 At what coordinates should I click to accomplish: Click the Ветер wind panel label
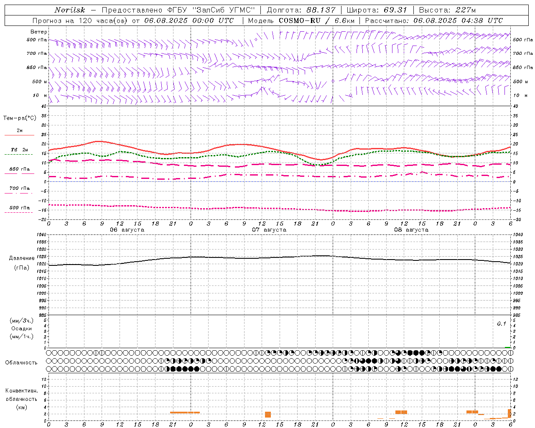pyautogui.click(x=39, y=32)
